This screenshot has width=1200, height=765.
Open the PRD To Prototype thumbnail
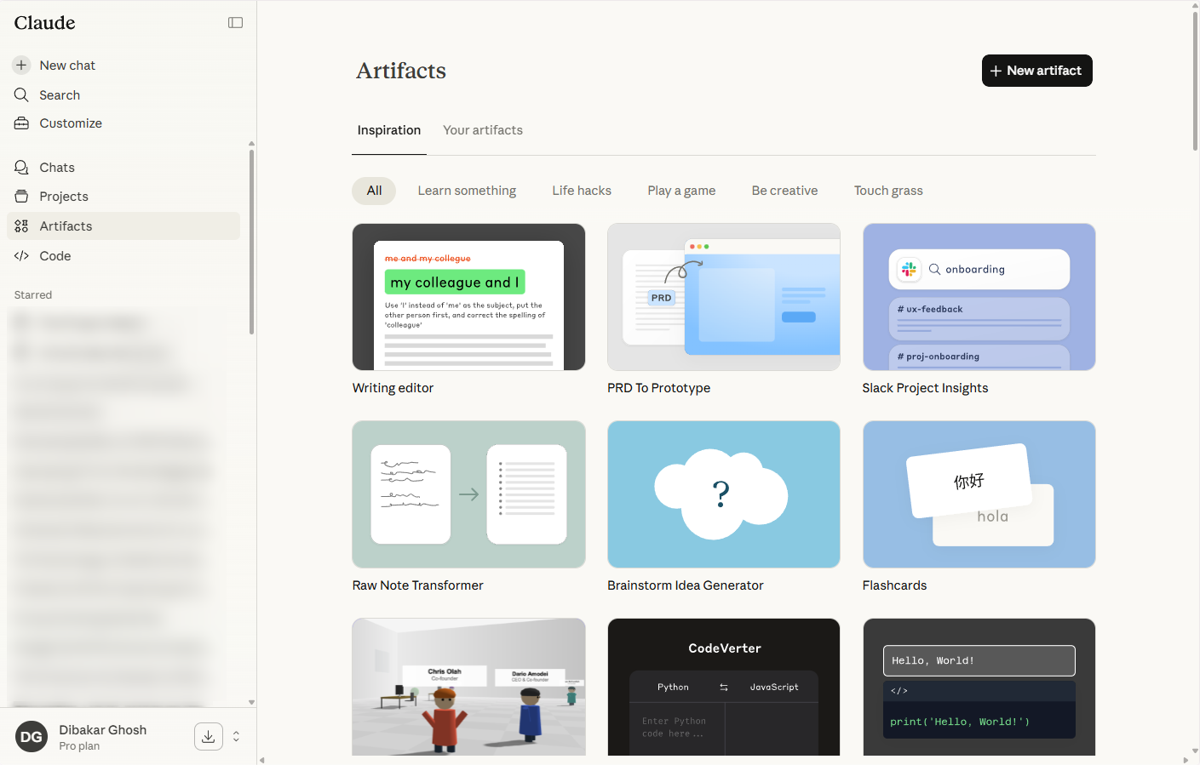pos(724,297)
